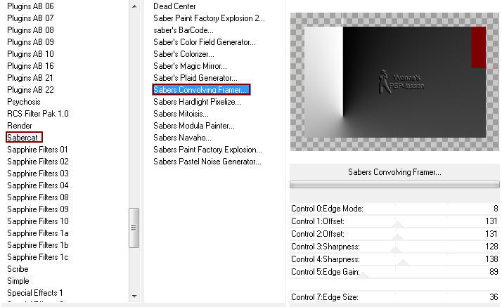This screenshot has width=502, height=307.
Task: Select Sapphire Filters 08 category
Action: tap(38, 197)
